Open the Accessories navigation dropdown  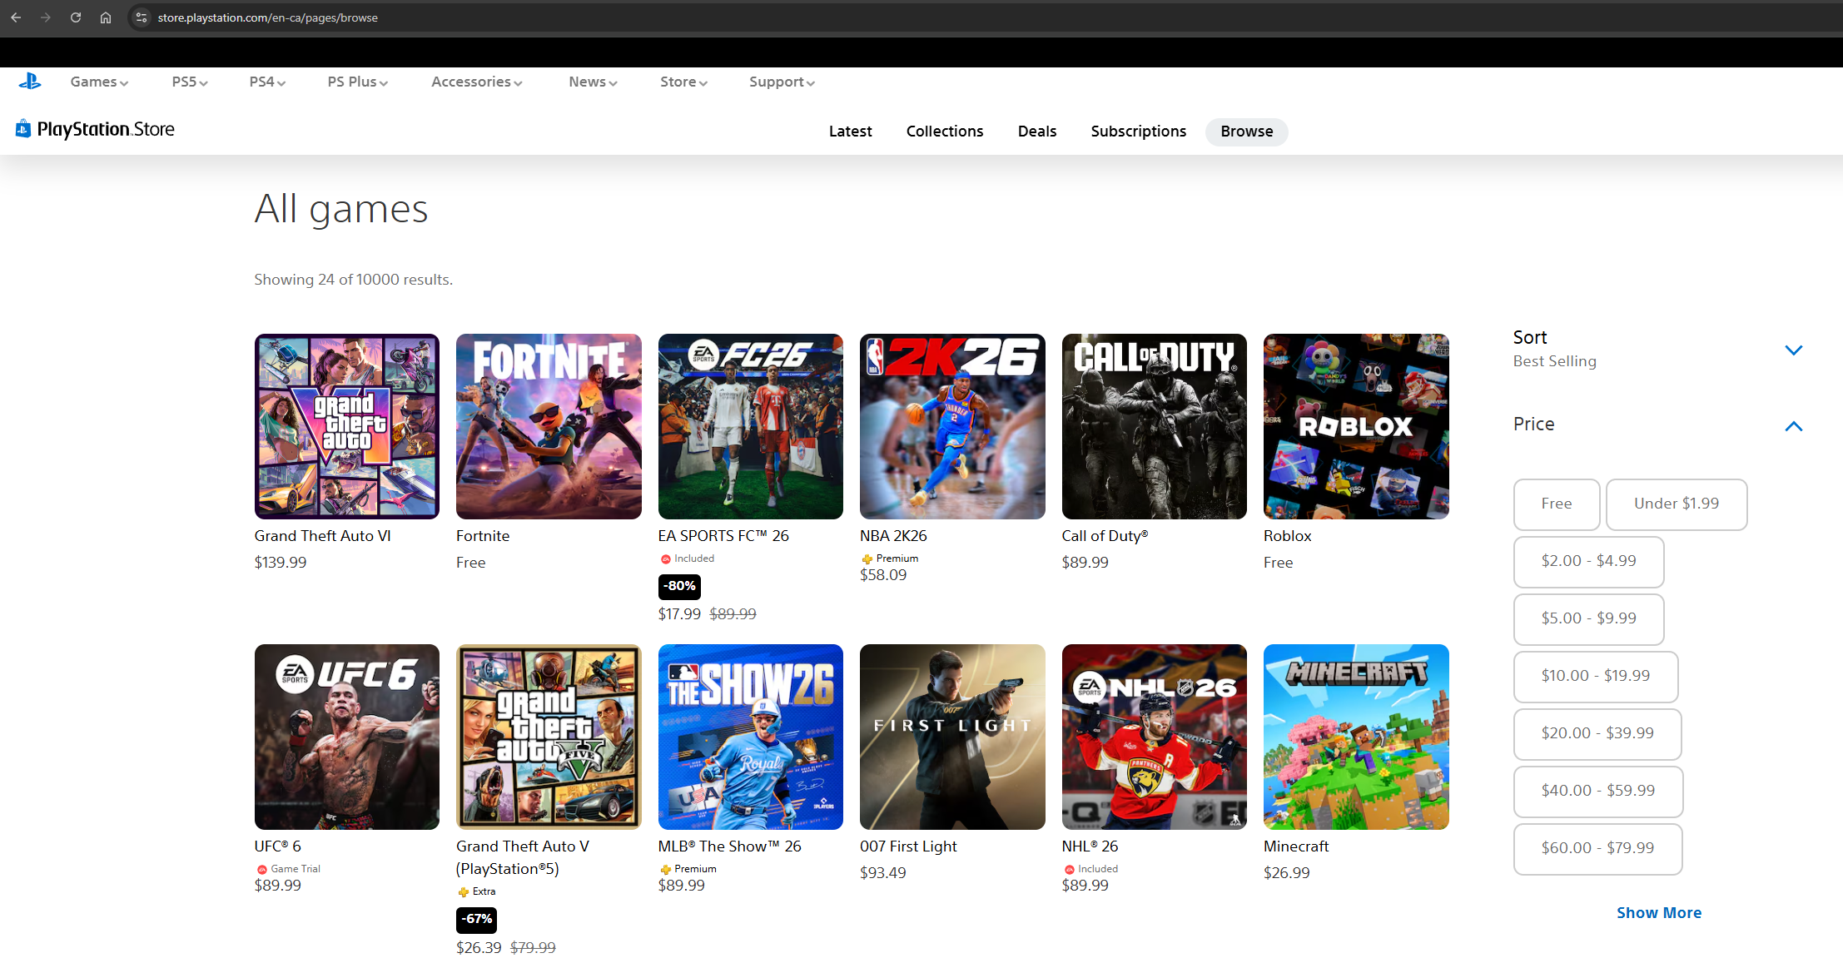477,82
